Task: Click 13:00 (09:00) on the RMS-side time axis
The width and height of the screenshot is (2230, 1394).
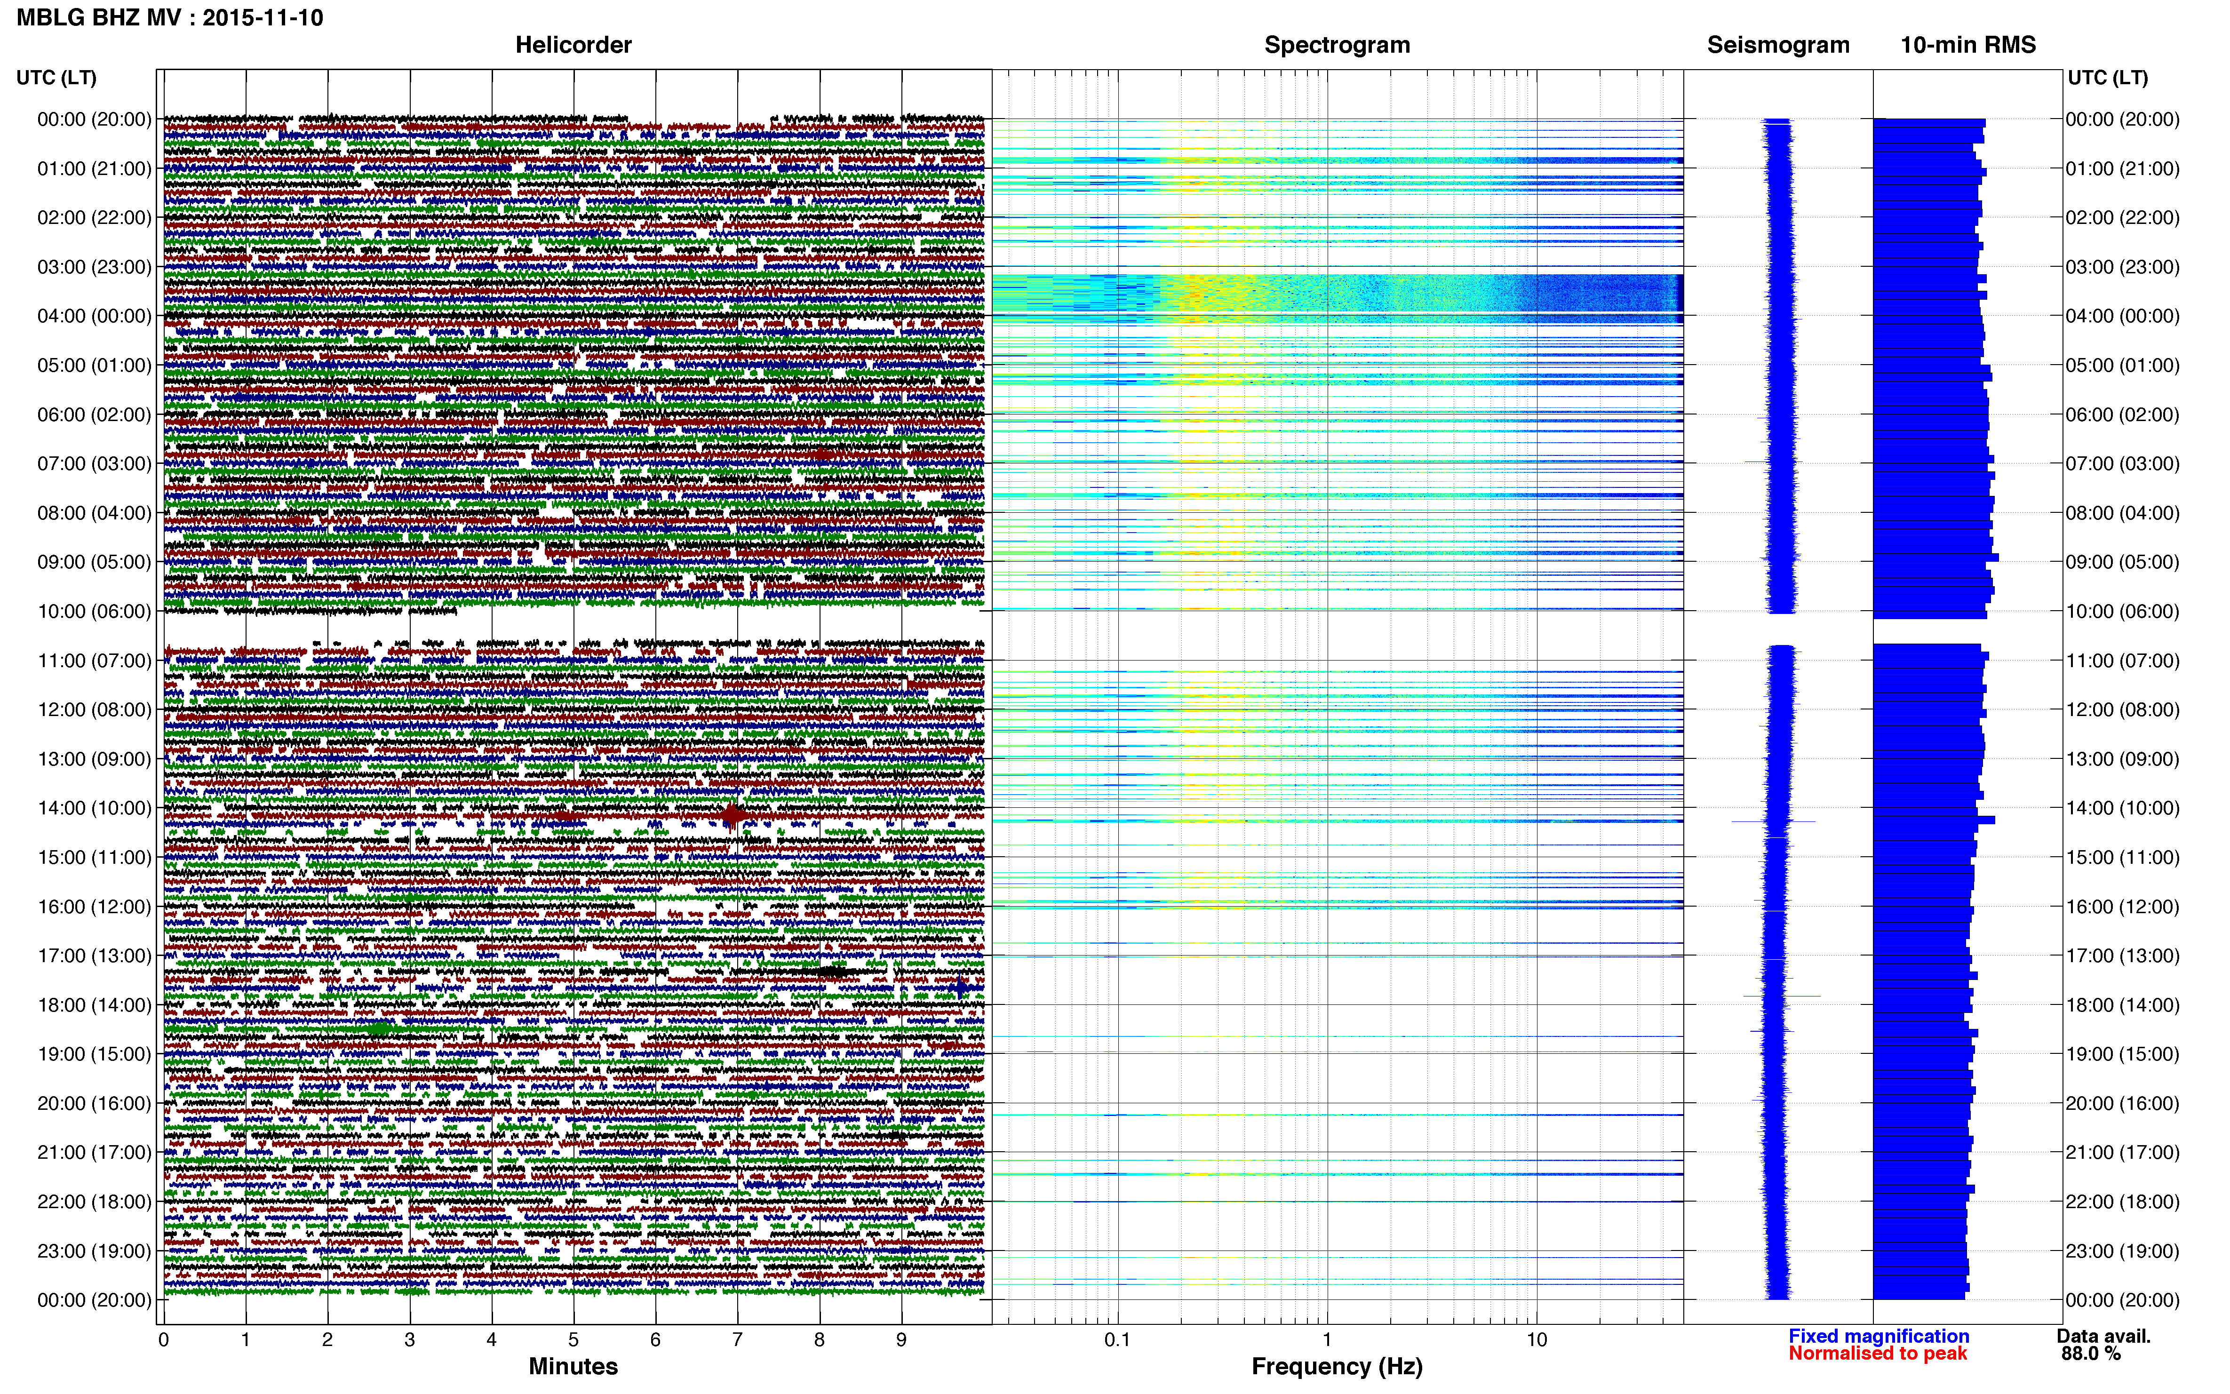Action: 2122,759
